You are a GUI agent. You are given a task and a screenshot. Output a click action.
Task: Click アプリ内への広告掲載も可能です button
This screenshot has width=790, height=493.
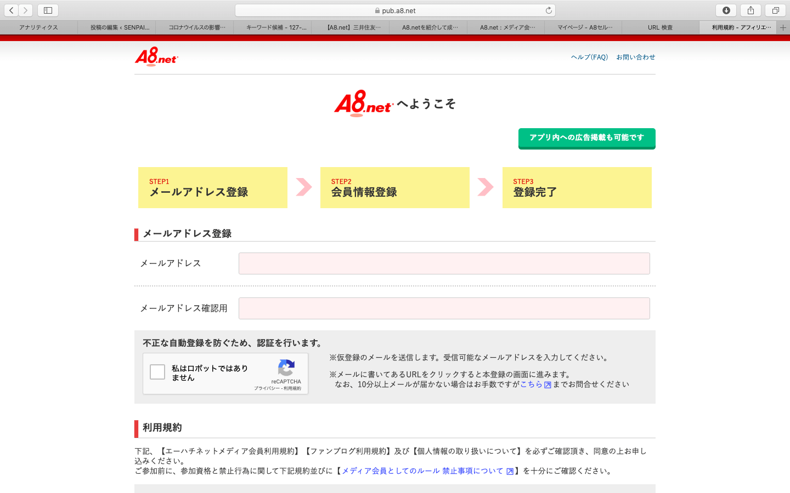tap(587, 138)
